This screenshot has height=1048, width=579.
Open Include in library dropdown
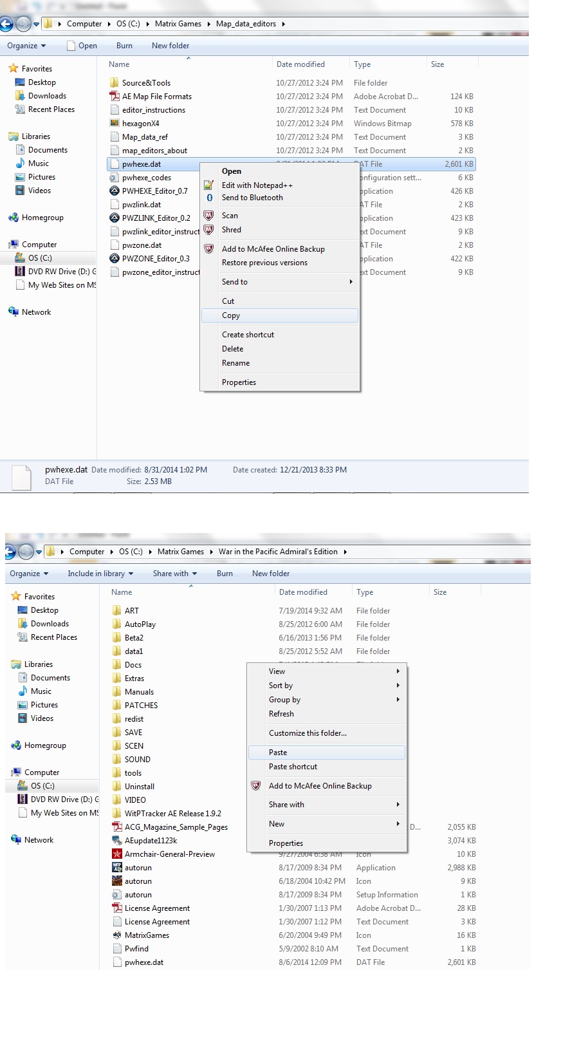pyautogui.click(x=100, y=574)
